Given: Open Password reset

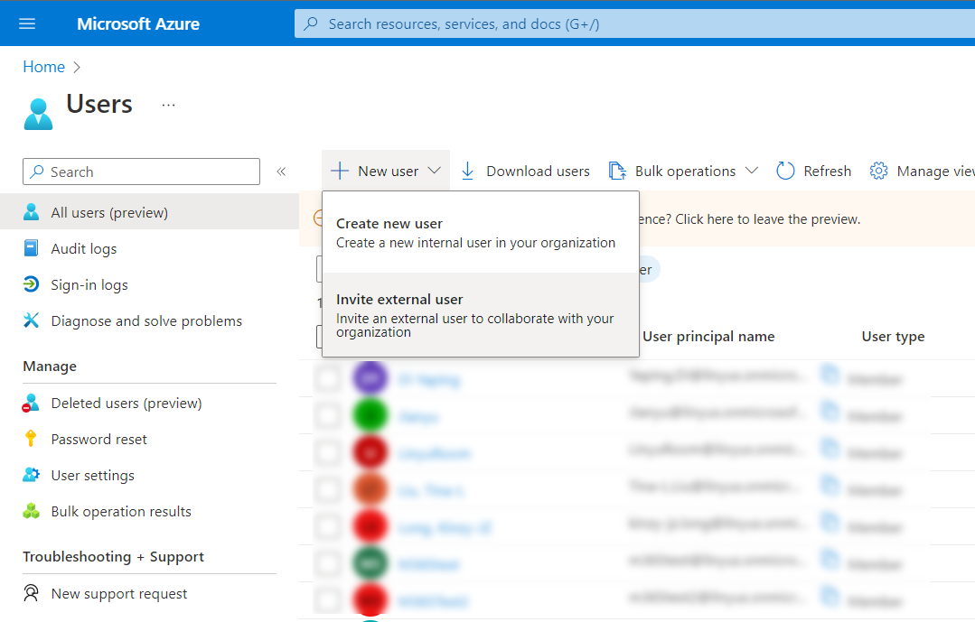Looking at the screenshot, I should 98,439.
